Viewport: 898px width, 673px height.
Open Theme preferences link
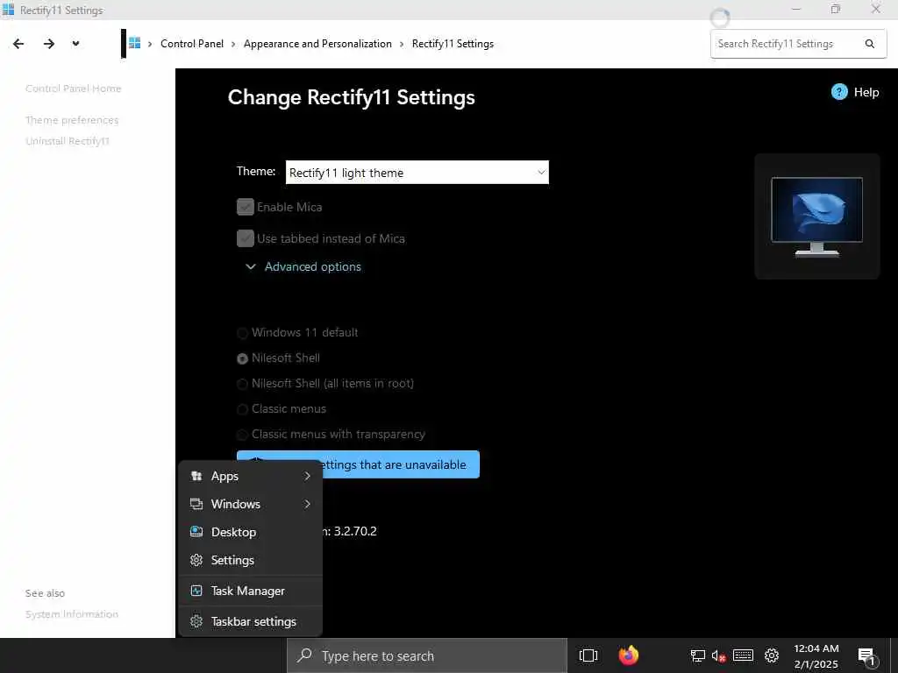pyautogui.click(x=72, y=120)
